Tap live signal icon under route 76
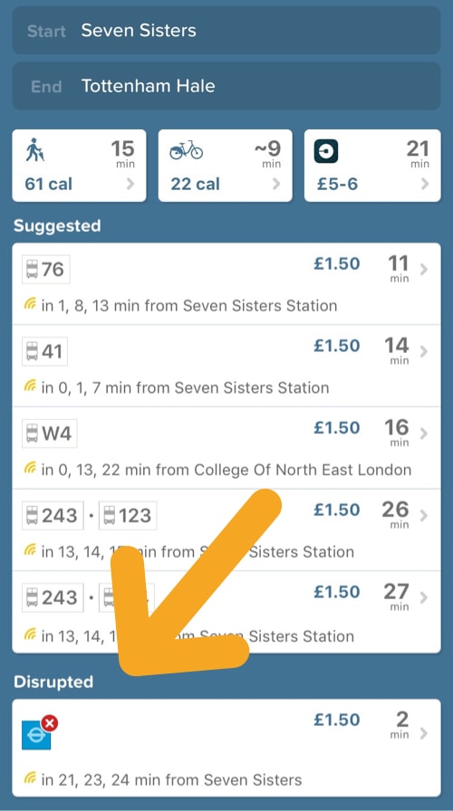Viewport: 453px width, 811px height. (x=31, y=305)
